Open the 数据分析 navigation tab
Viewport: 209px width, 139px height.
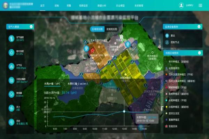pos(102,6)
